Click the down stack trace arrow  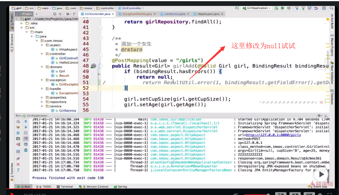pyautogui.click(x=26, y=127)
